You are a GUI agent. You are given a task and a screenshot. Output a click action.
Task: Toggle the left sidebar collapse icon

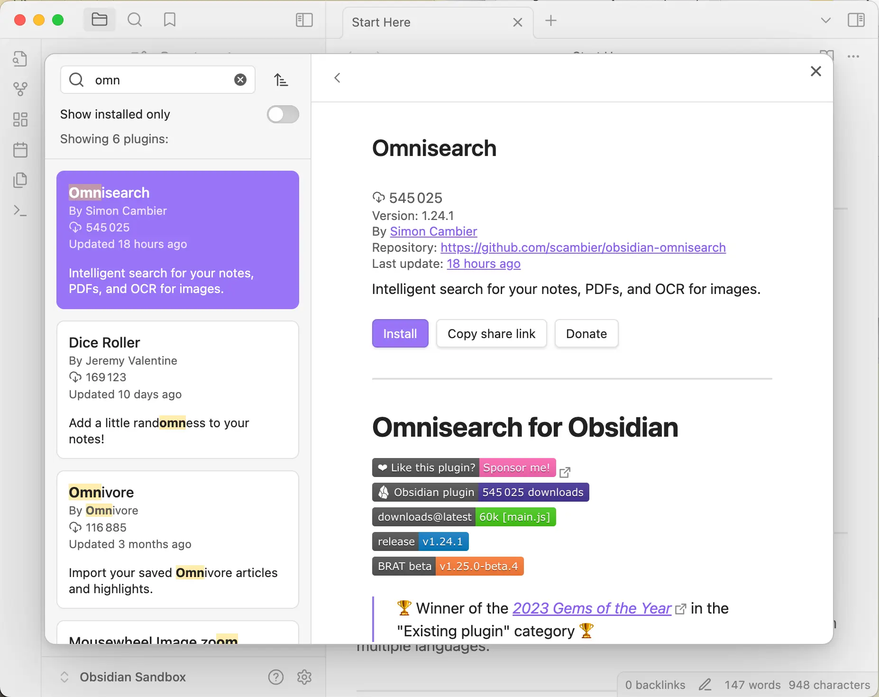point(304,20)
